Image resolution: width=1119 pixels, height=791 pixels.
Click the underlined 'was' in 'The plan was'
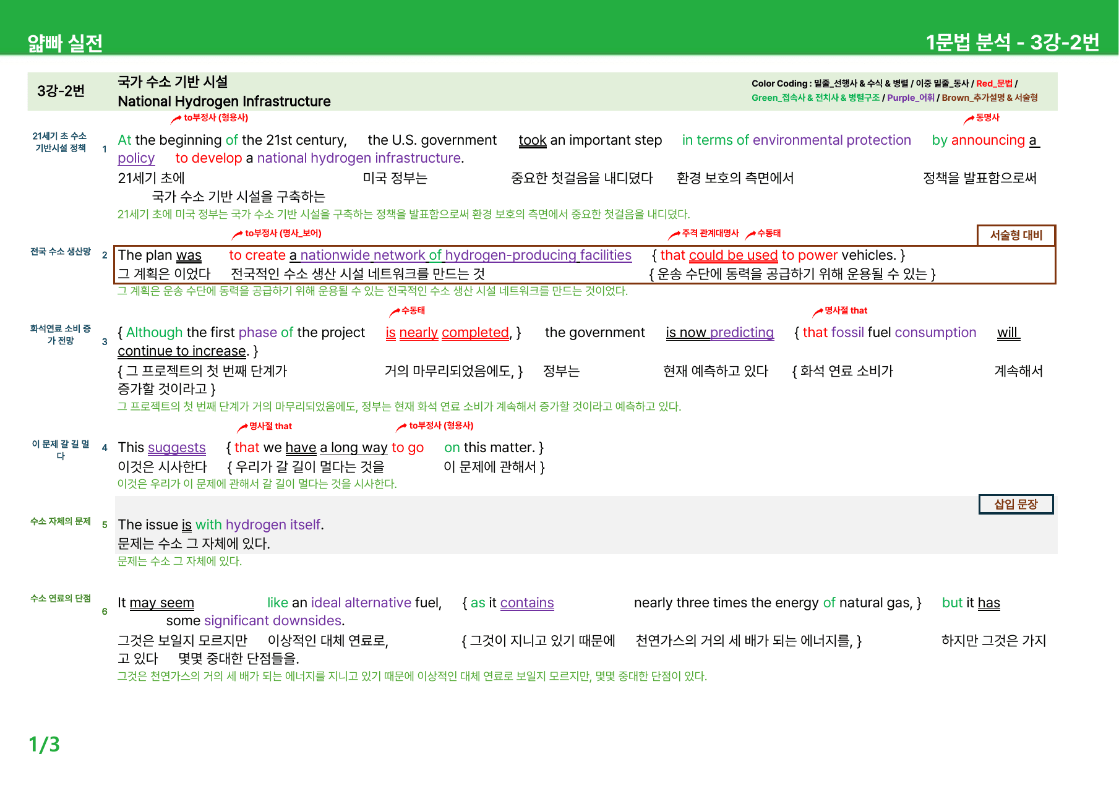[x=189, y=255]
